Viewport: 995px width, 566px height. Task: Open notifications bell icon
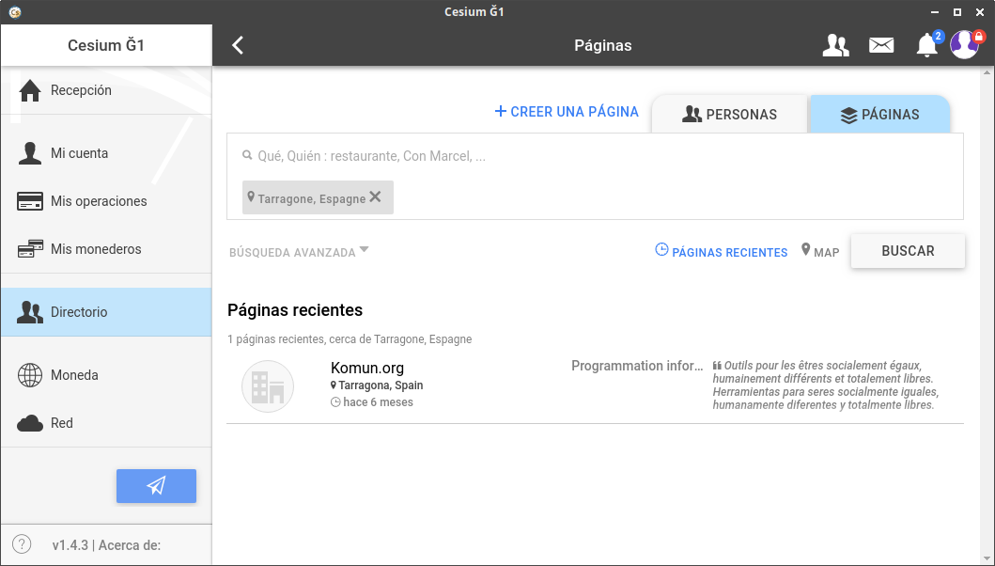[927, 45]
